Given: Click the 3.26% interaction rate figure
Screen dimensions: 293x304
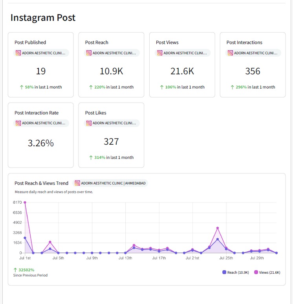Looking at the screenshot, I should pyautogui.click(x=41, y=143).
